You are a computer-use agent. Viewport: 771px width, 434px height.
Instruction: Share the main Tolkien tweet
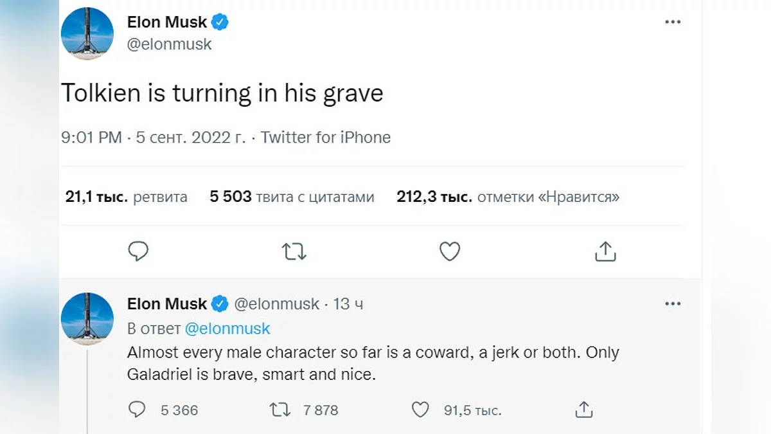[x=605, y=251]
